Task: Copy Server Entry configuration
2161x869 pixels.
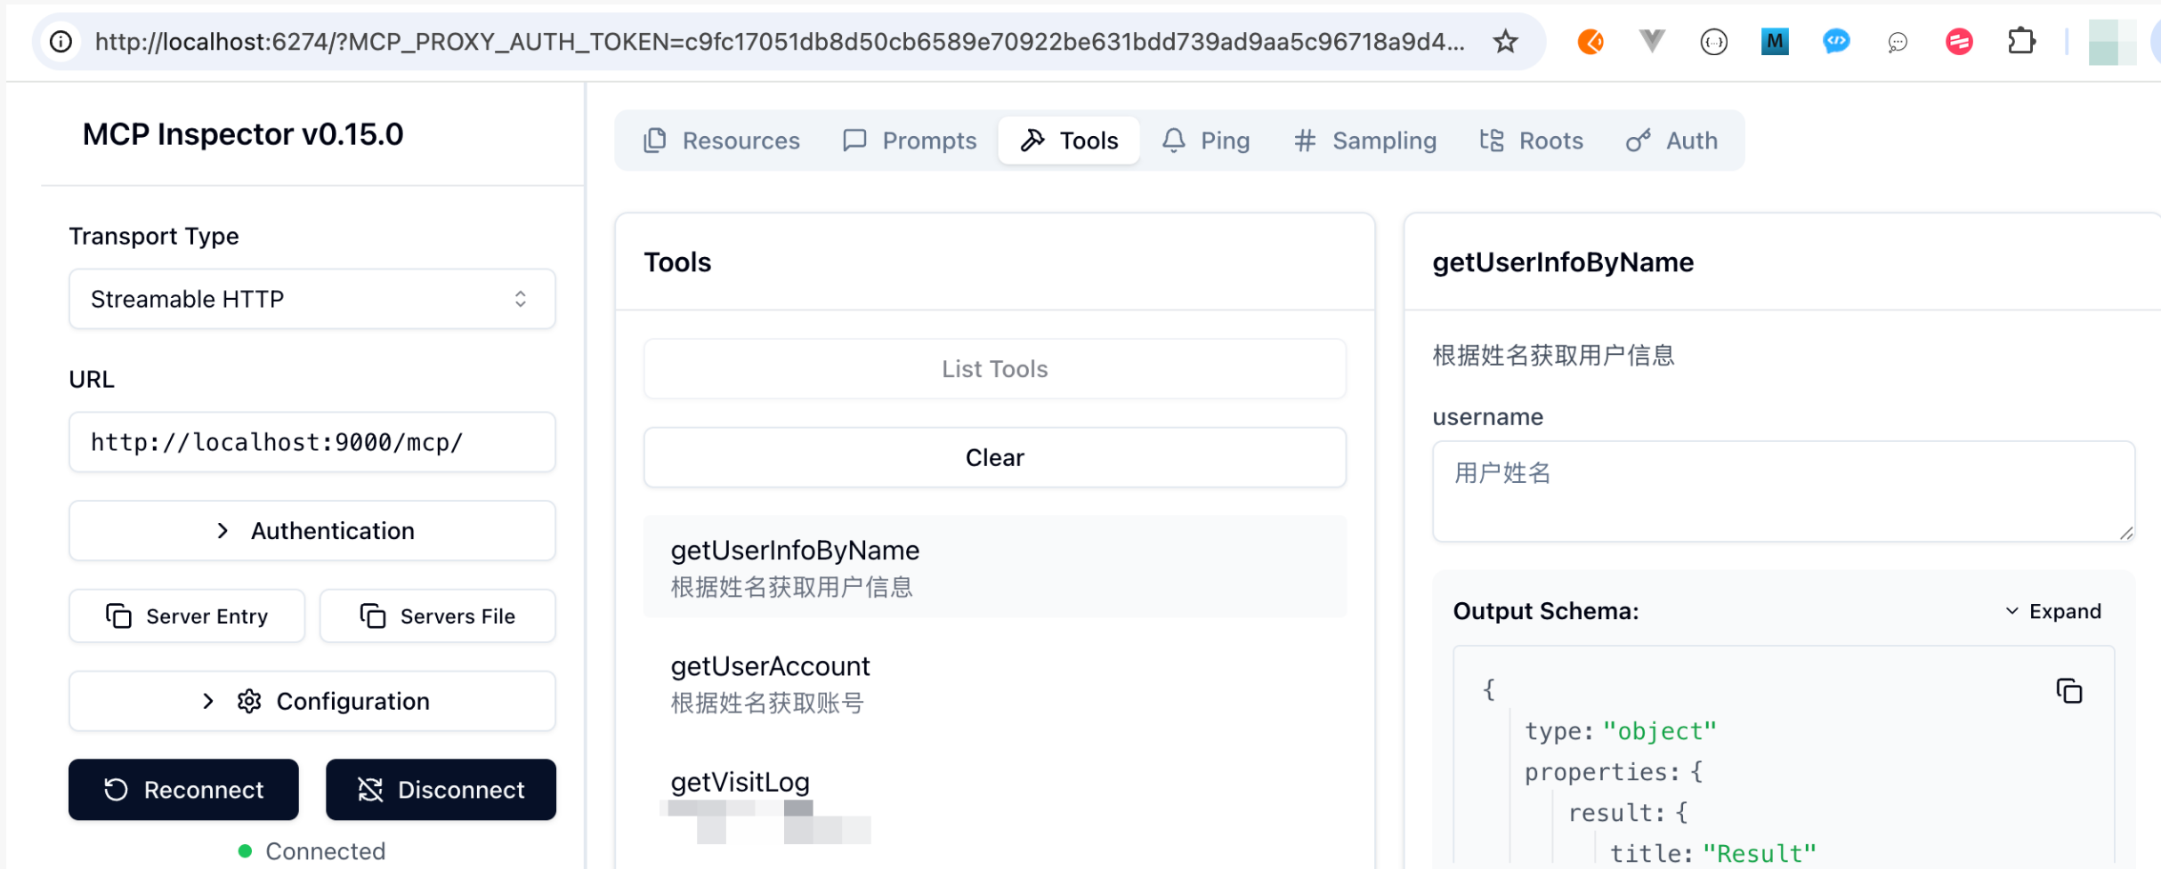Action: pos(187,616)
